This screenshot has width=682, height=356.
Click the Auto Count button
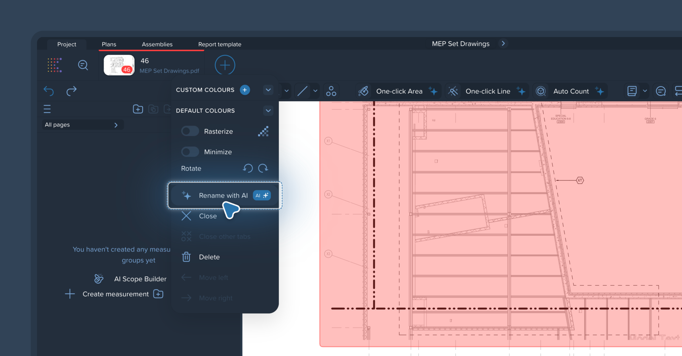coord(570,91)
